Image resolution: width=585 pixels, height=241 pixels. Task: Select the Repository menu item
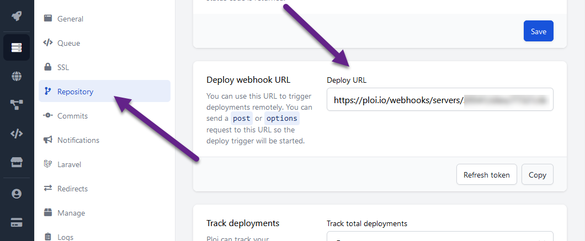click(75, 92)
